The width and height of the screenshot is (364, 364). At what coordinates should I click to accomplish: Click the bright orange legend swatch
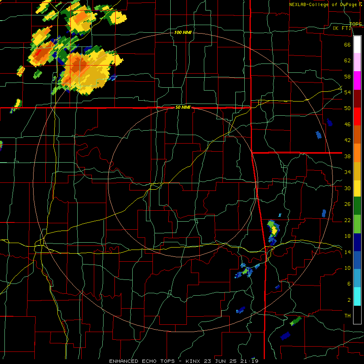click(357, 153)
